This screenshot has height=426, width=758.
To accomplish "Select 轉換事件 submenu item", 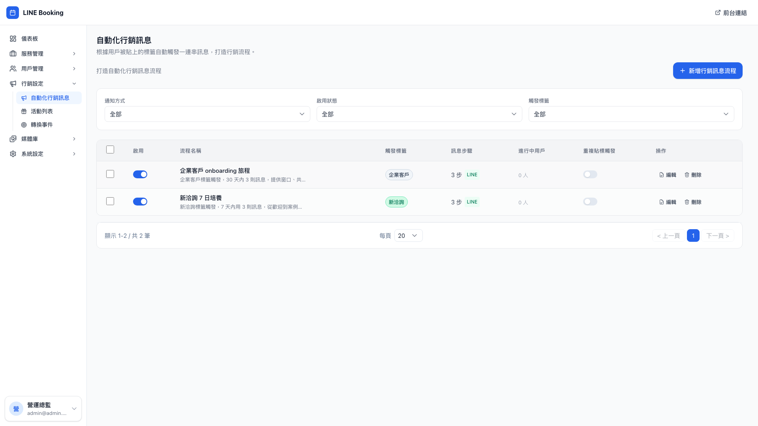I will point(49,125).
